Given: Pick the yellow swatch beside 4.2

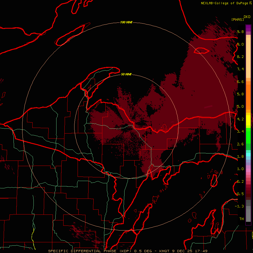Looking at the screenshot, I should (248, 120).
